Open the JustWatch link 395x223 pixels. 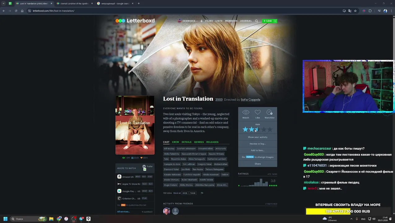point(147,212)
